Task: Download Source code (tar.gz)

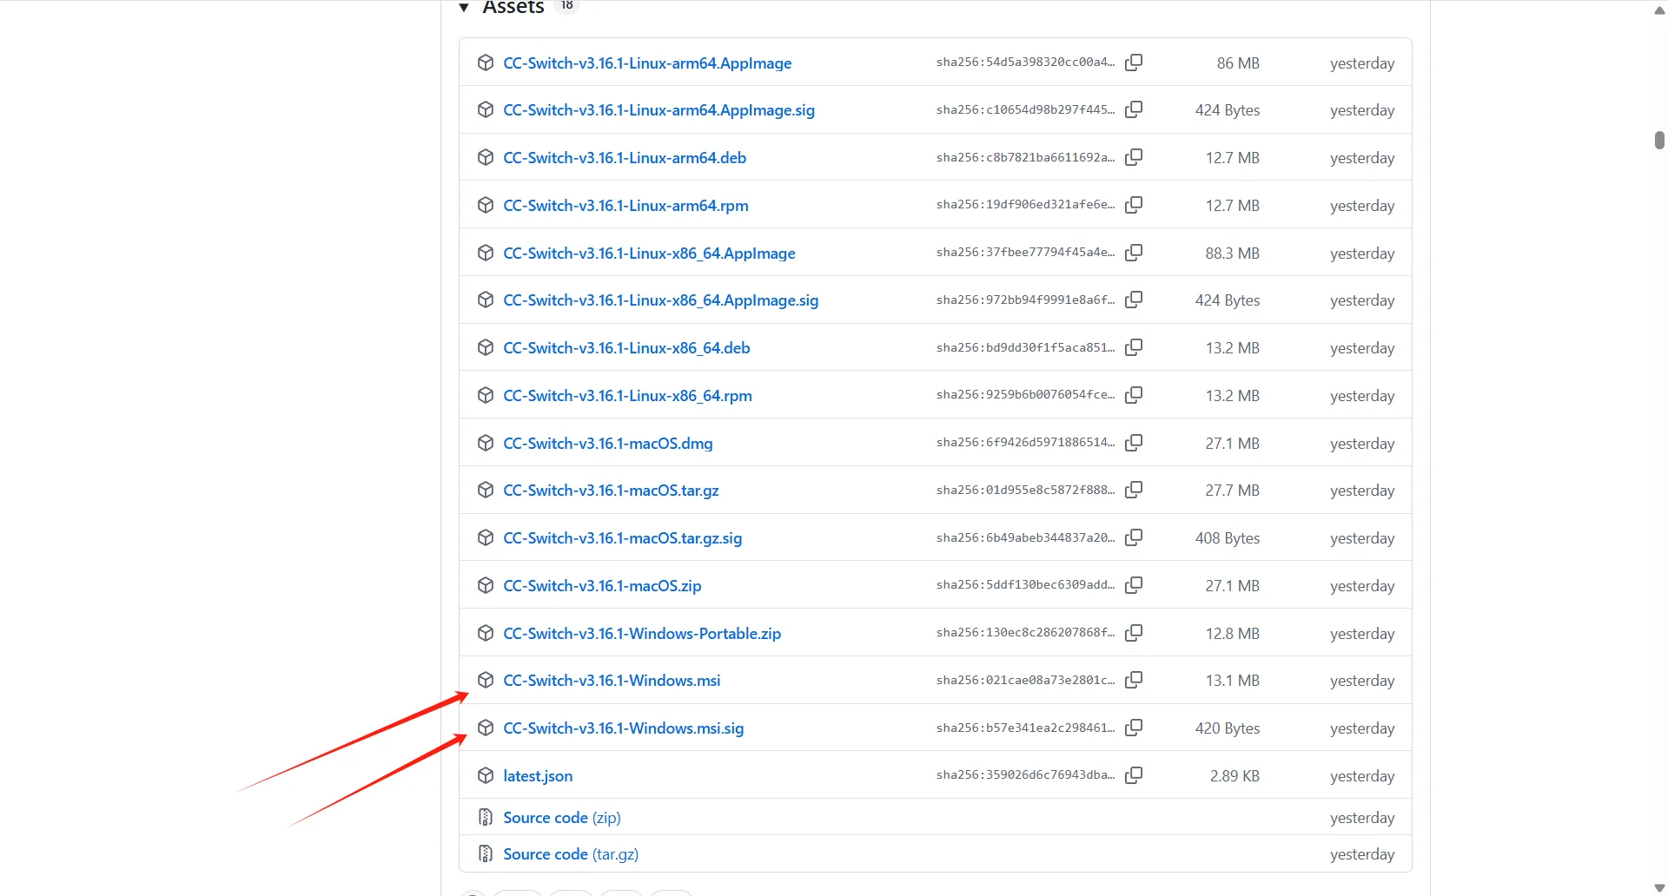Action: coord(571,854)
